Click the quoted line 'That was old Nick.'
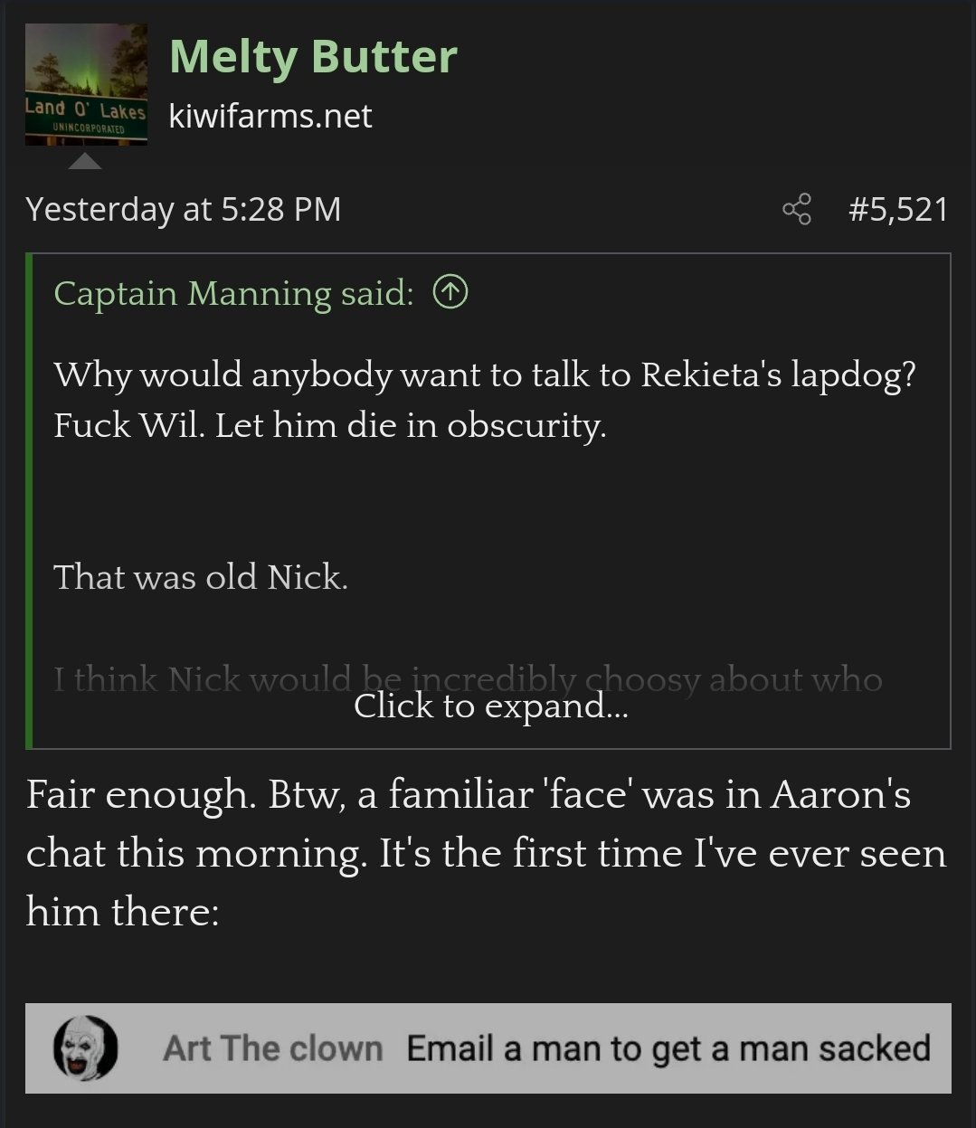This screenshot has width=976, height=1128. (x=200, y=576)
